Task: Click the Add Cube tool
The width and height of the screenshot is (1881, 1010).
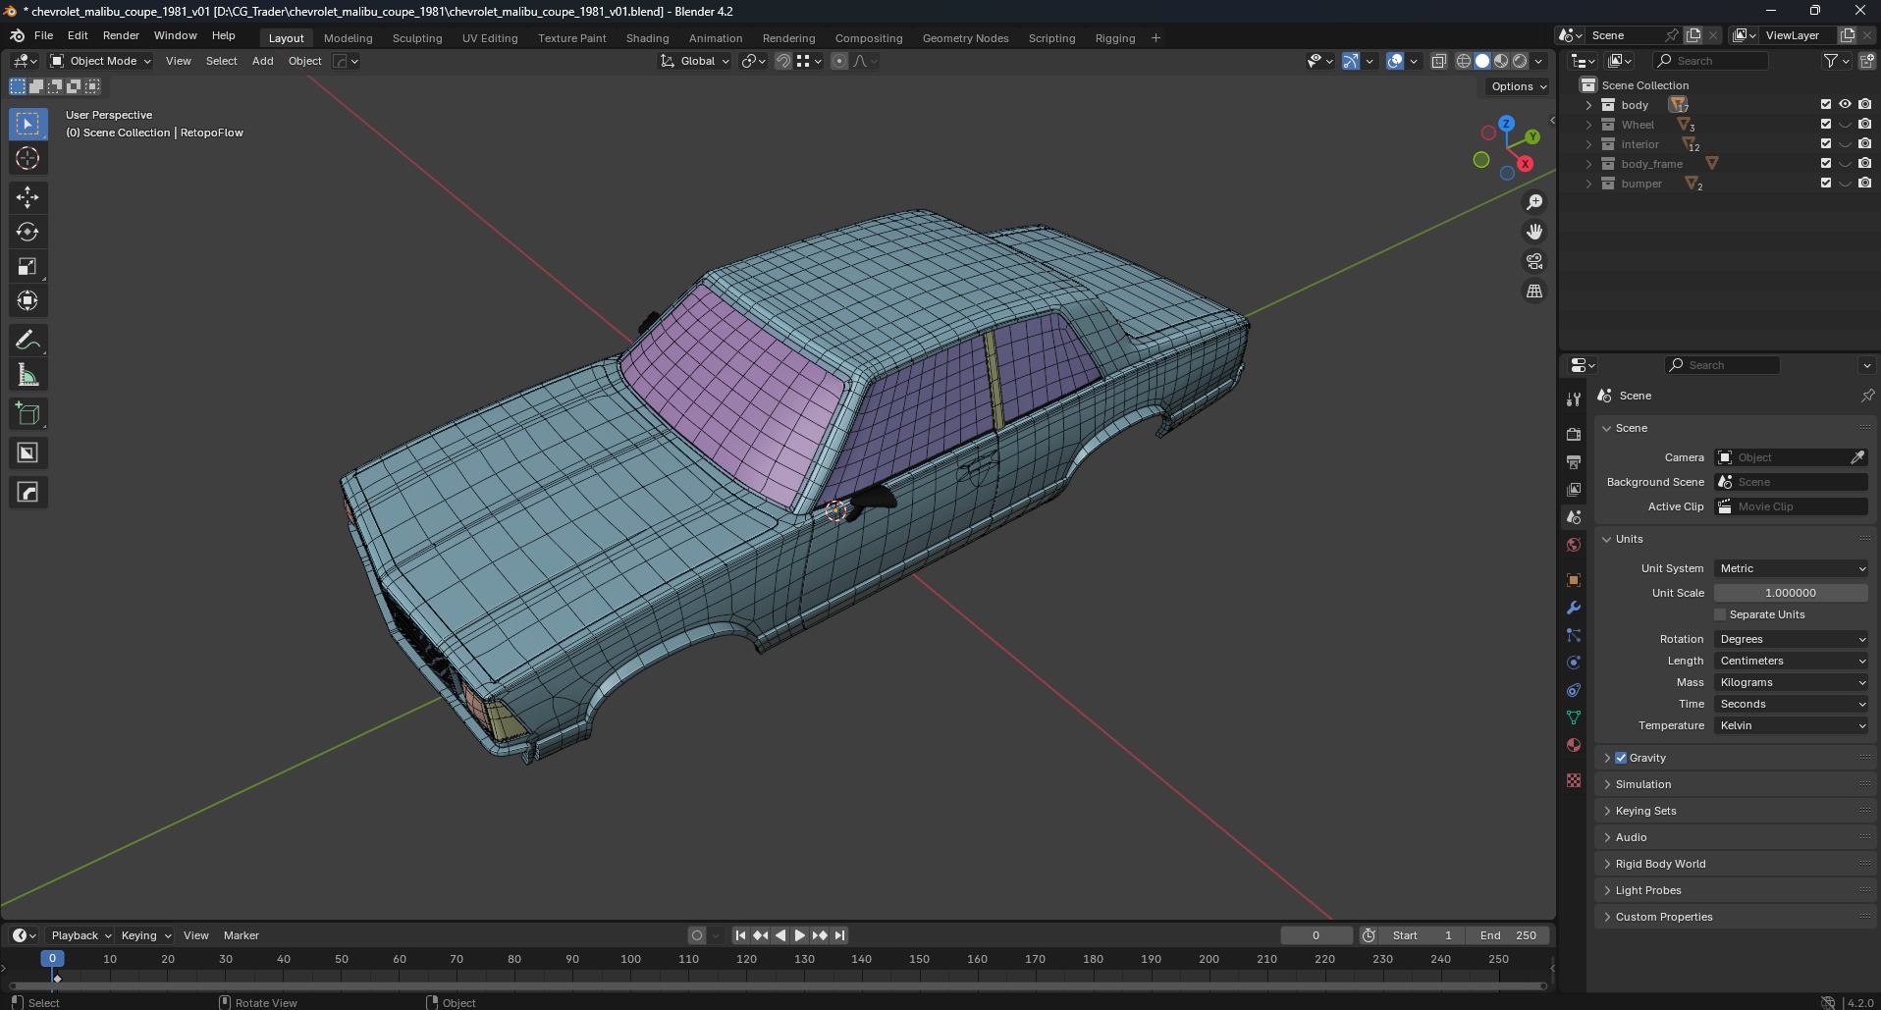Action: pyautogui.click(x=27, y=414)
